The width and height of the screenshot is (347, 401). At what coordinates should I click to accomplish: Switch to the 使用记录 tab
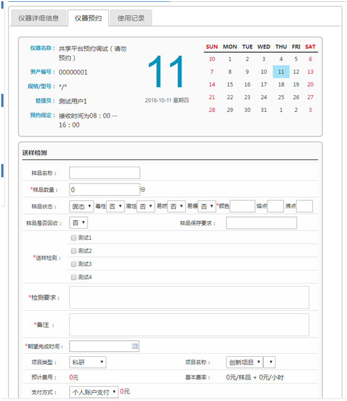pos(131,18)
